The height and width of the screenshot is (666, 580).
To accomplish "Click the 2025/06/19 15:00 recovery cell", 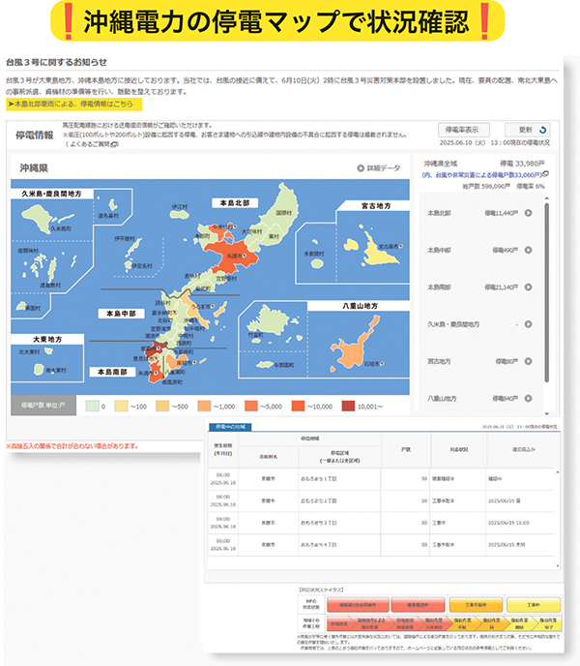I will tap(520, 523).
